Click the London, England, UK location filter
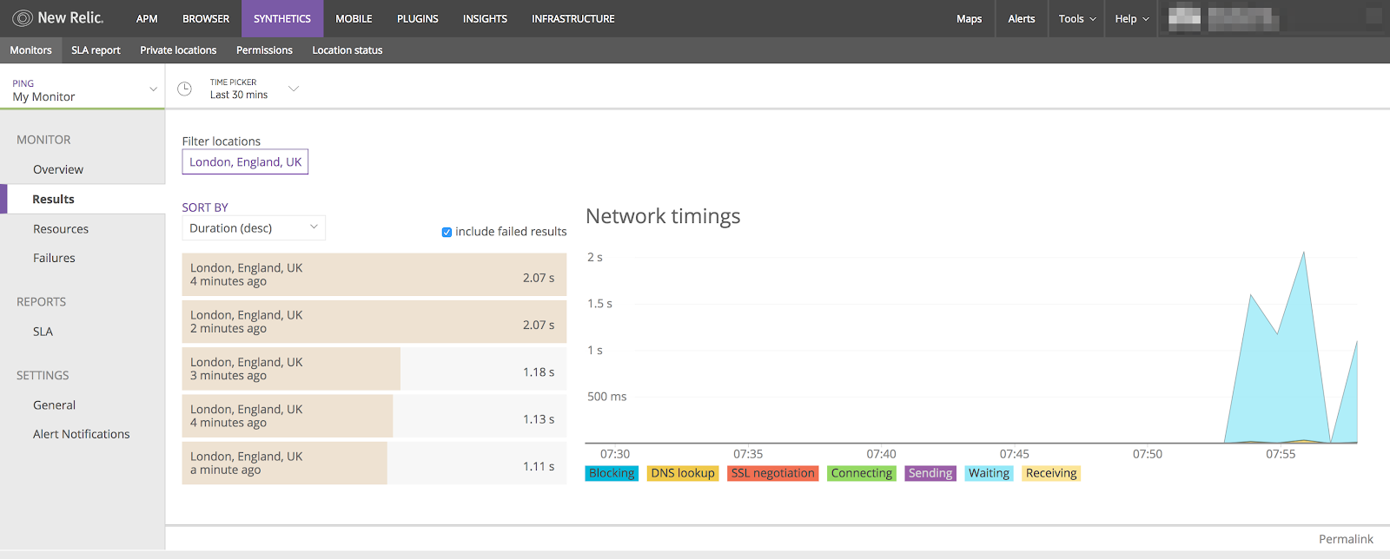The width and height of the screenshot is (1390, 559). (245, 161)
